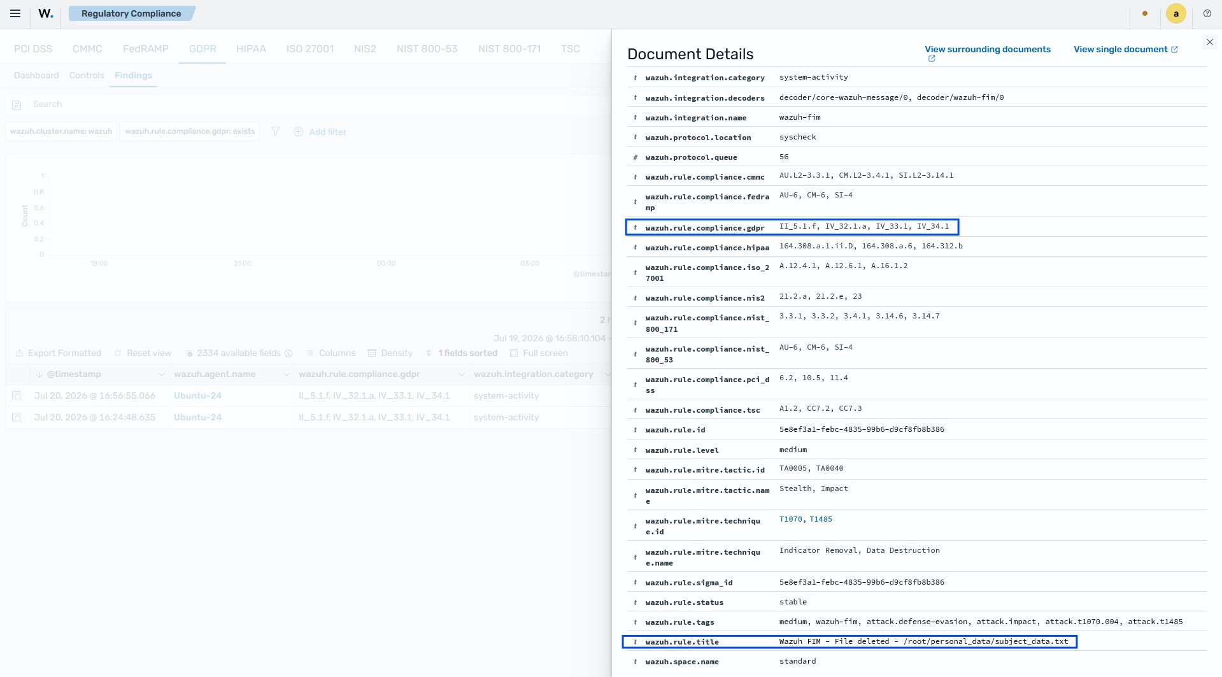Open the Columns selector
This screenshot has height=677, width=1222.
click(x=331, y=353)
